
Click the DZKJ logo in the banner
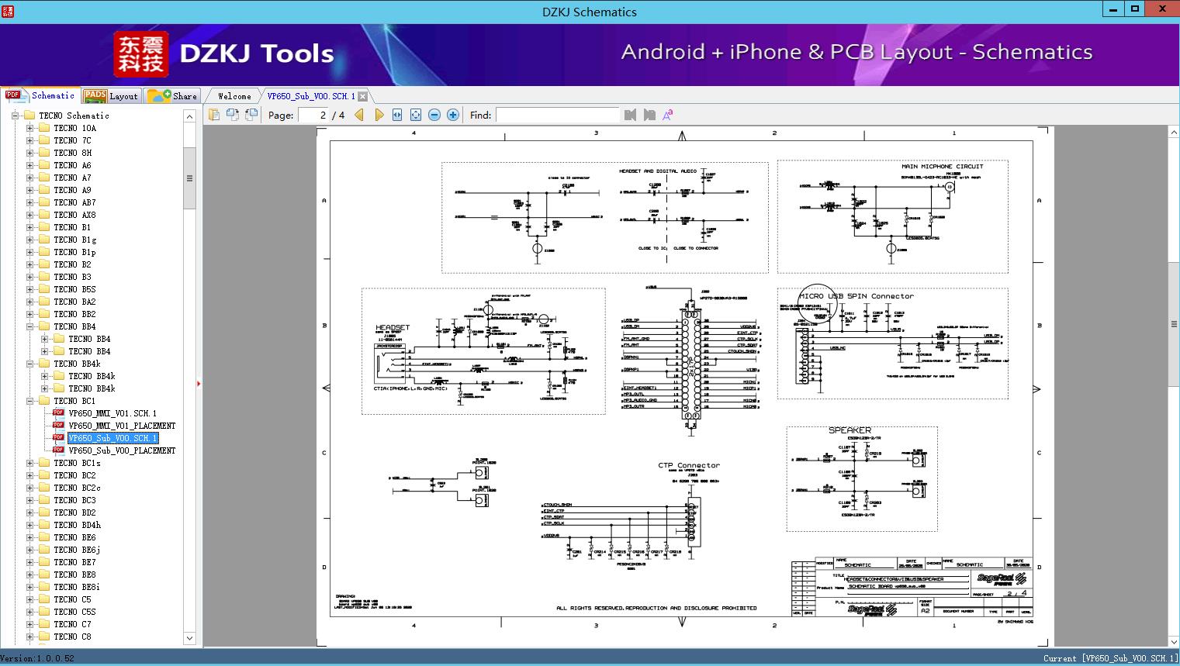(x=141, y=54)
